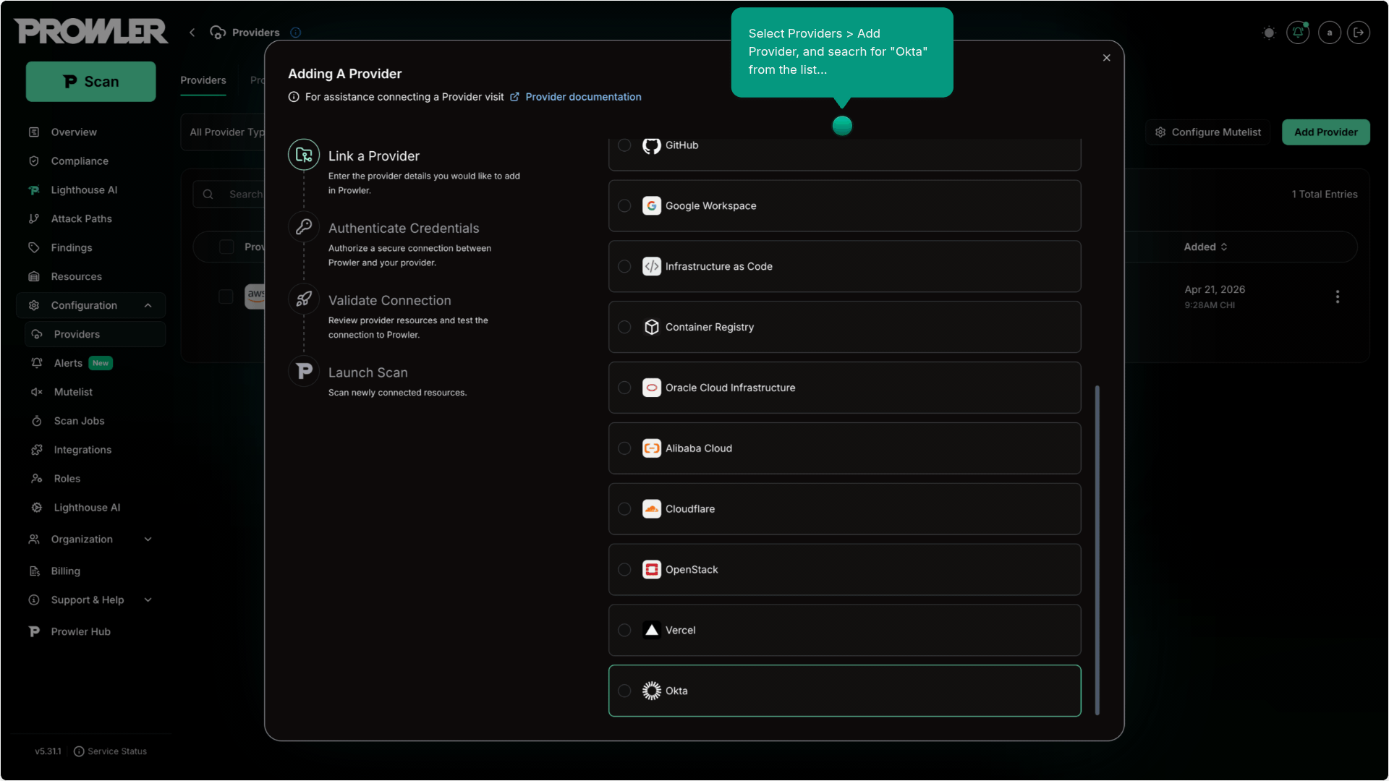The height and width of the screenshot is (781, 1389).
Task: Click the Container Registry cube icon
Action: (x=652, y=328)
